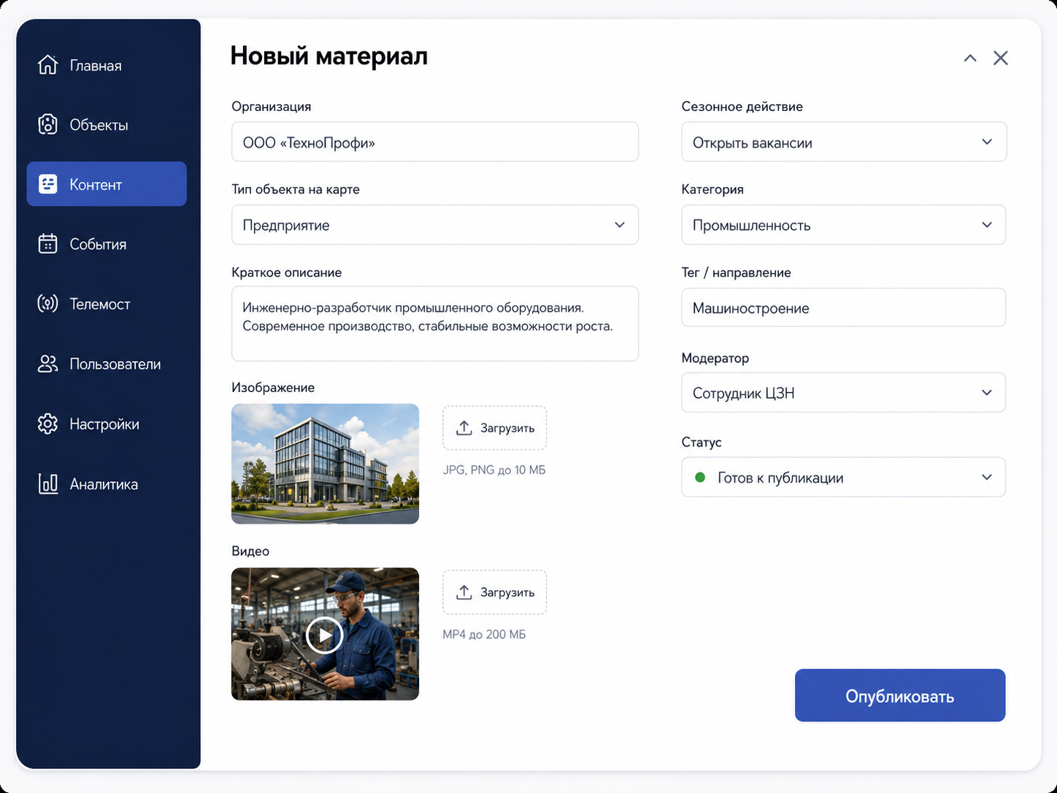Image resolution: width=1057 pixels, height=793 pixels.
Task: Click the upload arrow icon under Видео
Action: tap(464, 592)
